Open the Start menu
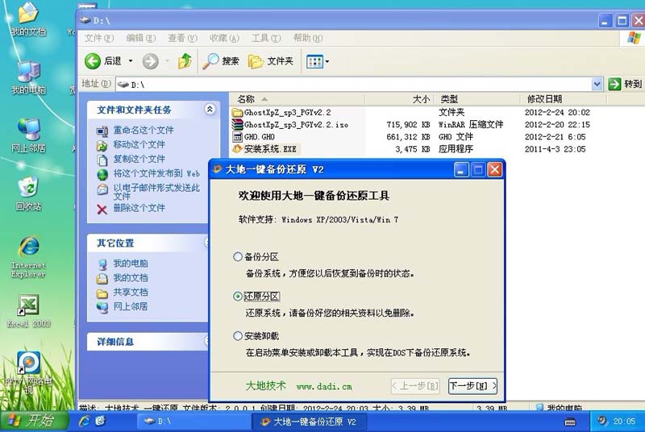The image size is (645, 432). tap(34, 421)
